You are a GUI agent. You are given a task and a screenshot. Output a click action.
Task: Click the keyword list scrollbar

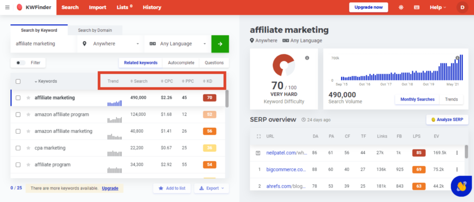coord(227,98)
